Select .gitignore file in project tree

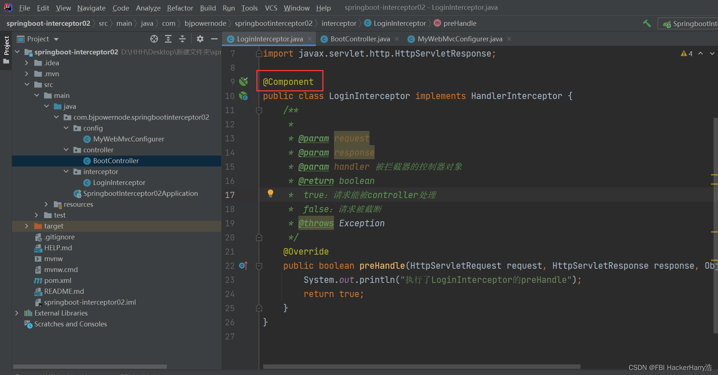(59, 237)
